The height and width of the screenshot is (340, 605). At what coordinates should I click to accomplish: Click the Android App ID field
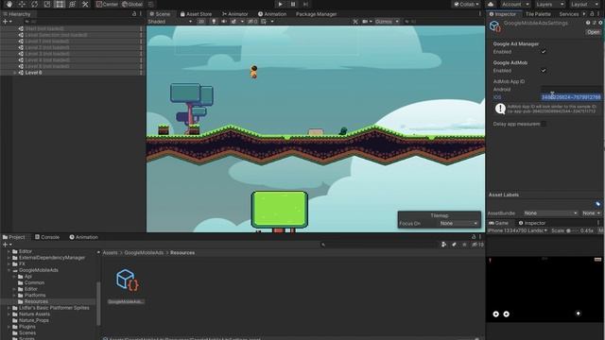point(571,89)
